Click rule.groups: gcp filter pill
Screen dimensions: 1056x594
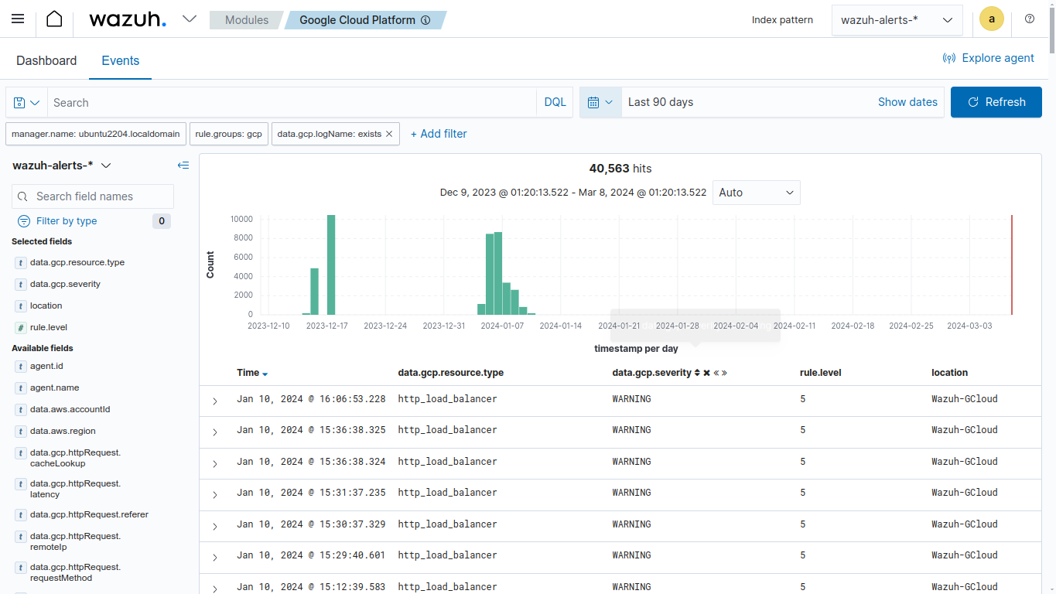[x=229, y=134]
